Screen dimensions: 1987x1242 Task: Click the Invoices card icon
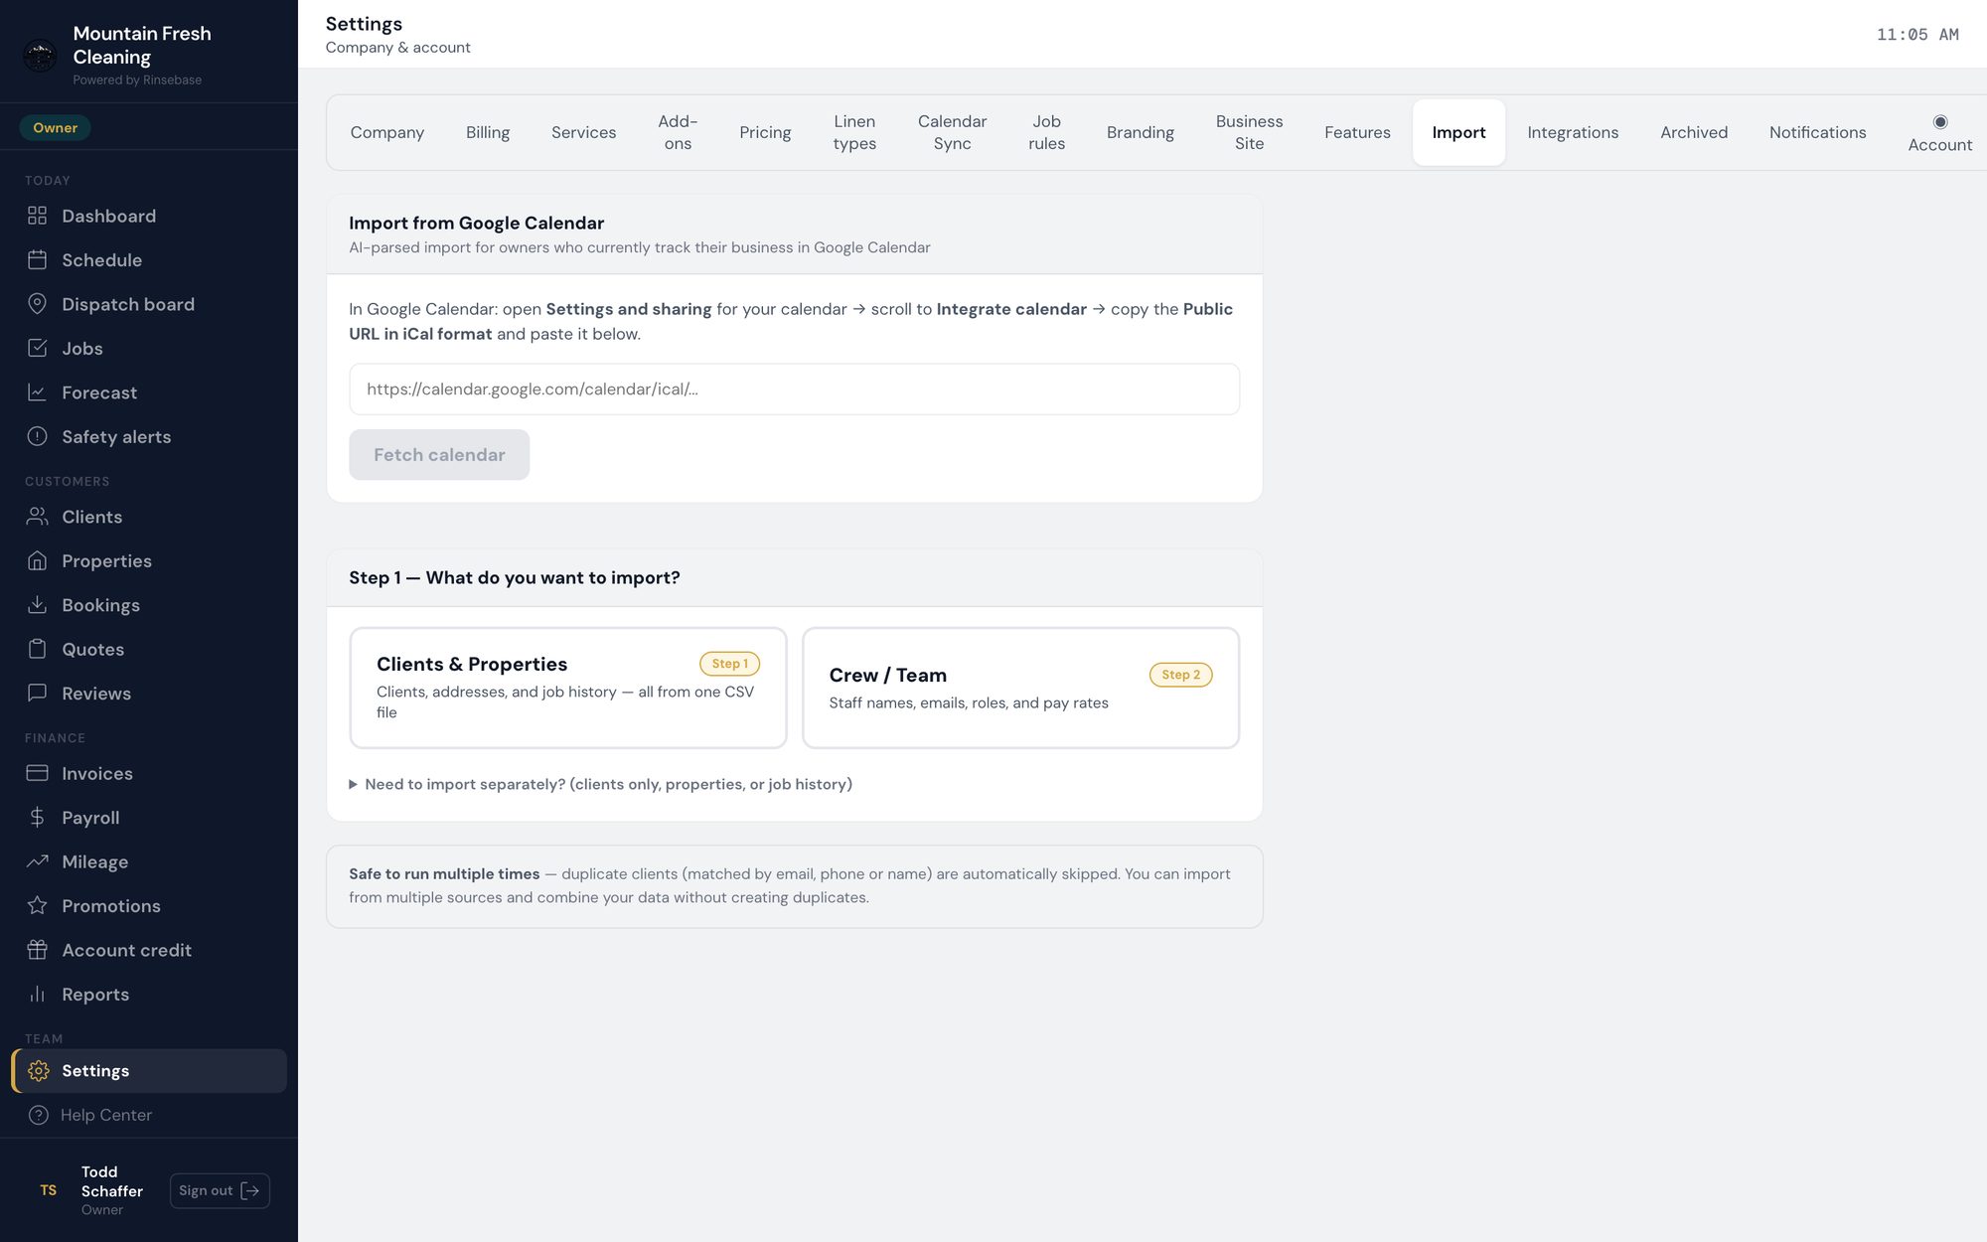coord(37,773)
